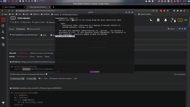190x107 pixels.
Task: Switch to kata Details tab
Action: pos(12,29)
